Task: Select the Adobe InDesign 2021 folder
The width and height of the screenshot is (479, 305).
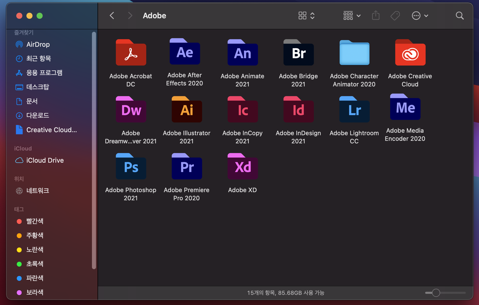Action: tap(298, 110)
